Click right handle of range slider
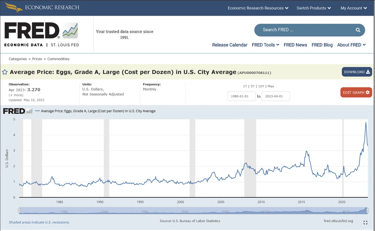This screenshot has height=231, width=375. point(368,211)
